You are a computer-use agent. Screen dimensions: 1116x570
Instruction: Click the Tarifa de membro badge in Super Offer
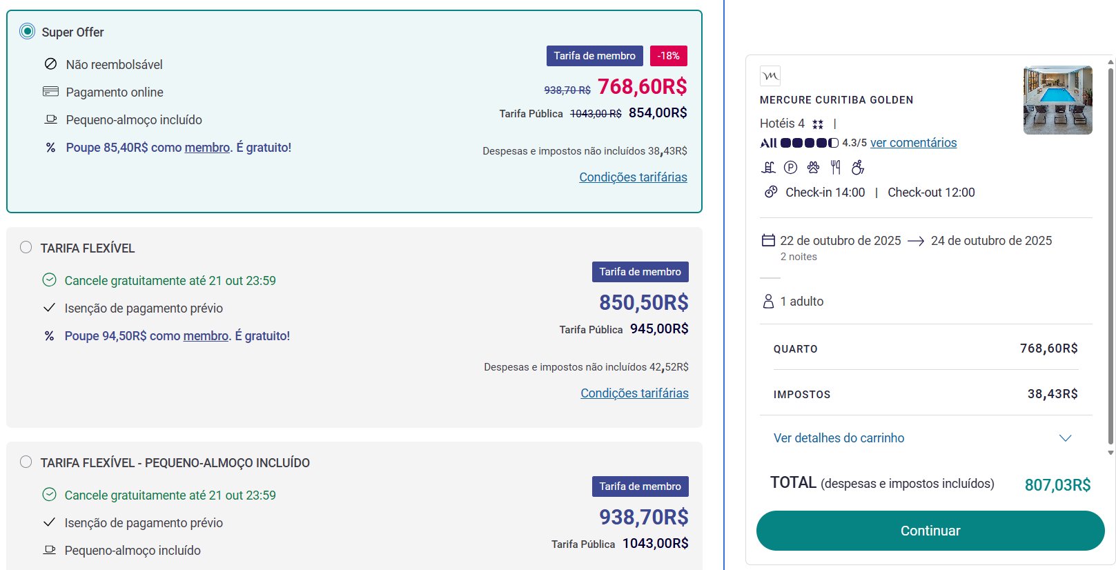pos(594,56)
